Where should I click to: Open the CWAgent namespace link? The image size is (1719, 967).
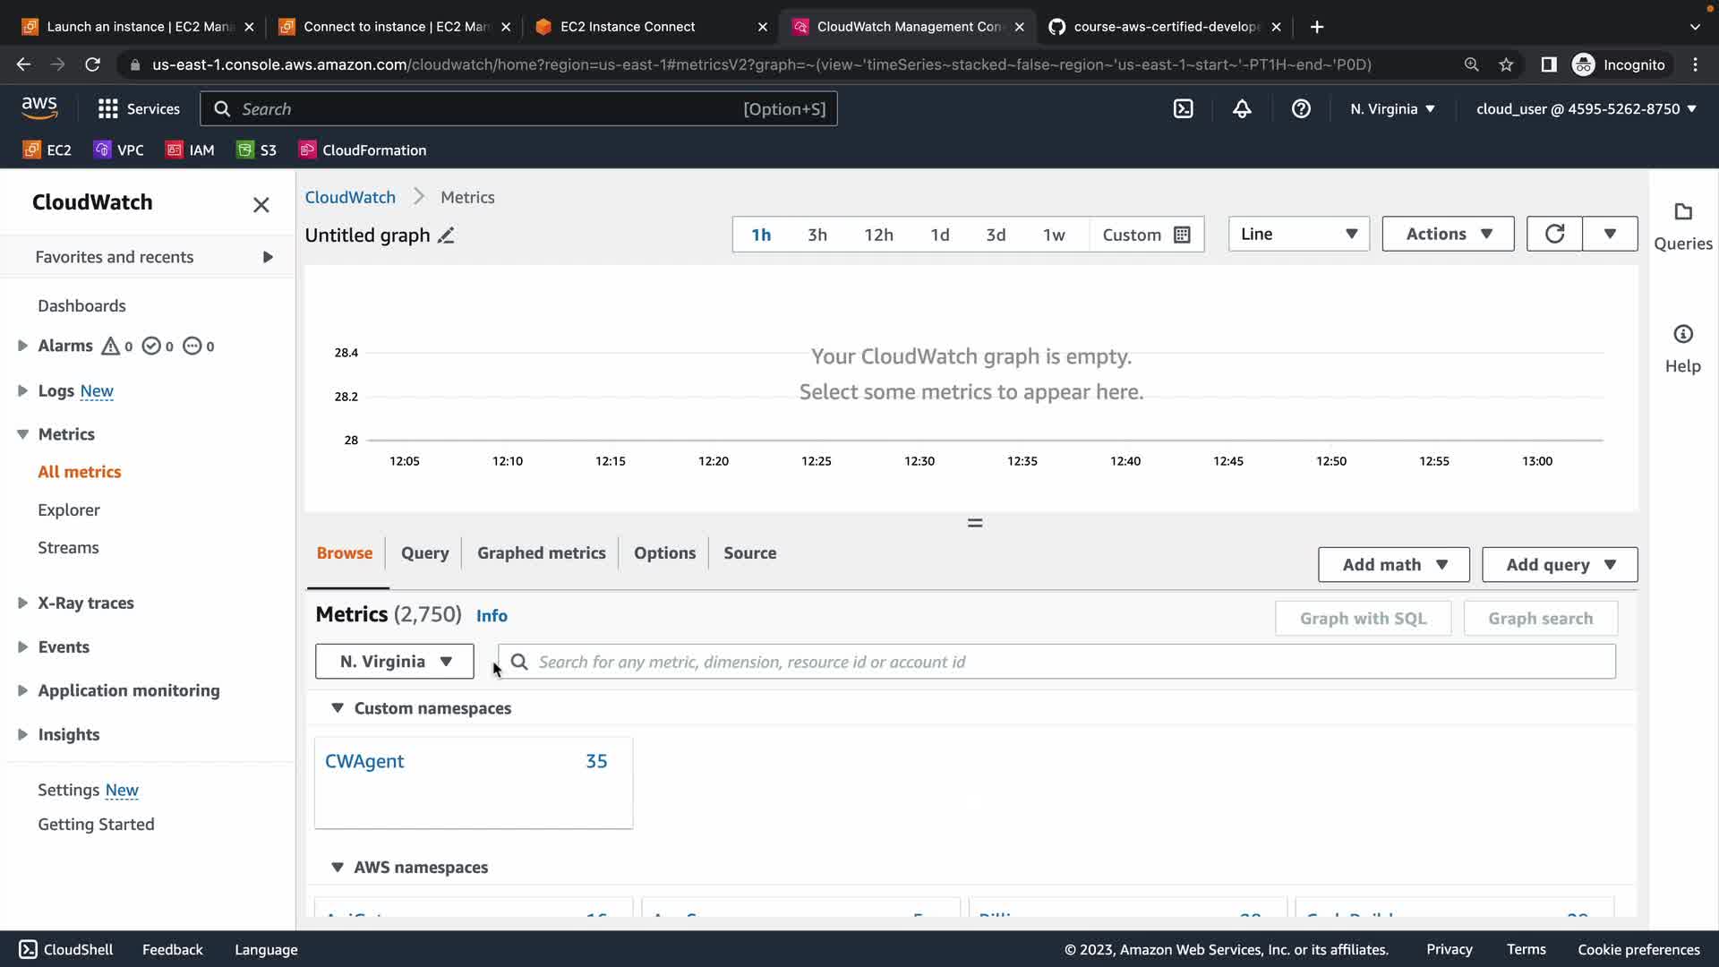[x=364, y=761]
